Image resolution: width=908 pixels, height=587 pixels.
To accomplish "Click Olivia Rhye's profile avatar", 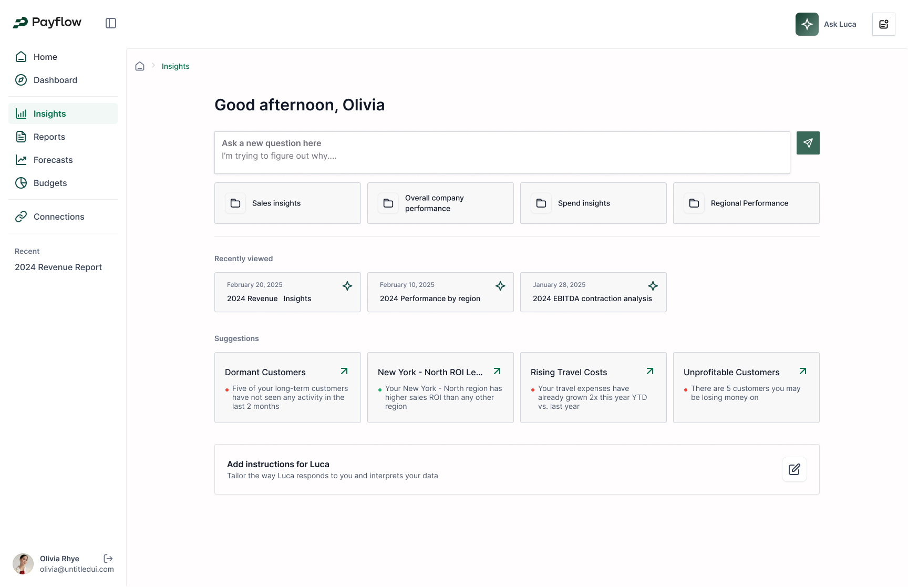I will 23,564.
